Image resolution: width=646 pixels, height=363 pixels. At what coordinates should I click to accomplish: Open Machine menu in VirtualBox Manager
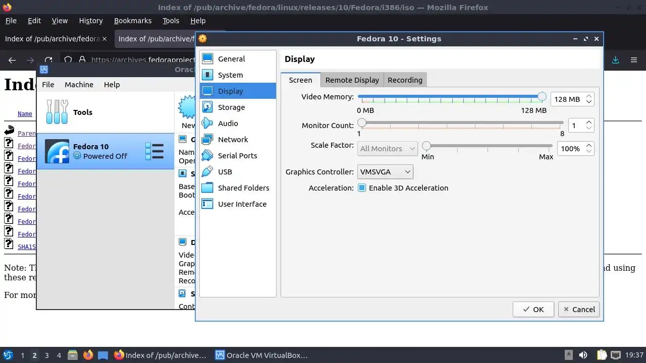[79, 84]
